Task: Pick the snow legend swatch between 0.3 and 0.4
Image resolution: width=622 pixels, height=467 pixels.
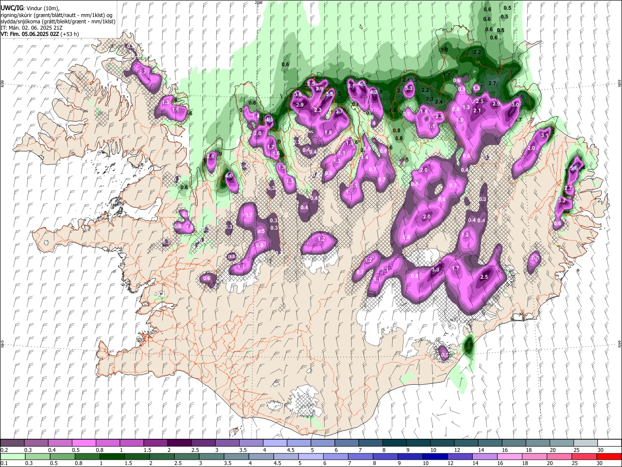Action: tap(36, 443)
